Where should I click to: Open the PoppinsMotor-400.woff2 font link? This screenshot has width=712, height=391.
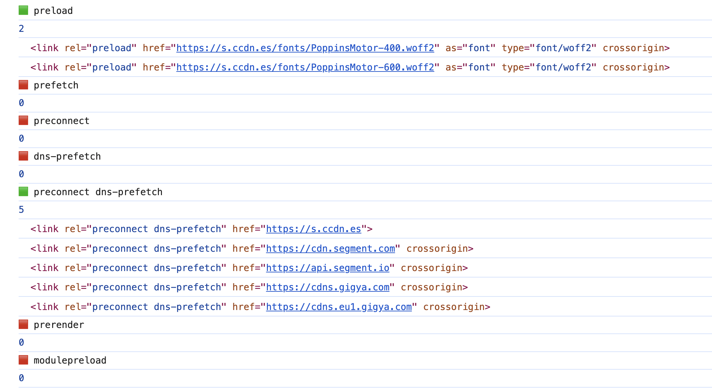[x=305, y=48]
